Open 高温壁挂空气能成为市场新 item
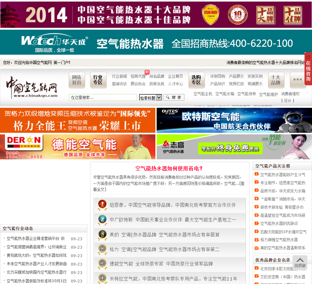 point(283,216)
